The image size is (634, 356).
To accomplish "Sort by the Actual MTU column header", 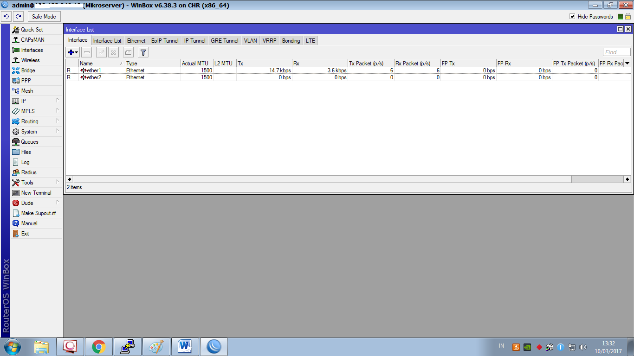I will click(x=197, y=64).
